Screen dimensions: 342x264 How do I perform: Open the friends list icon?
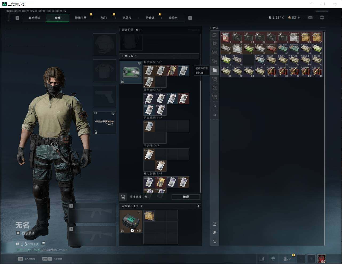pos(287,259)
